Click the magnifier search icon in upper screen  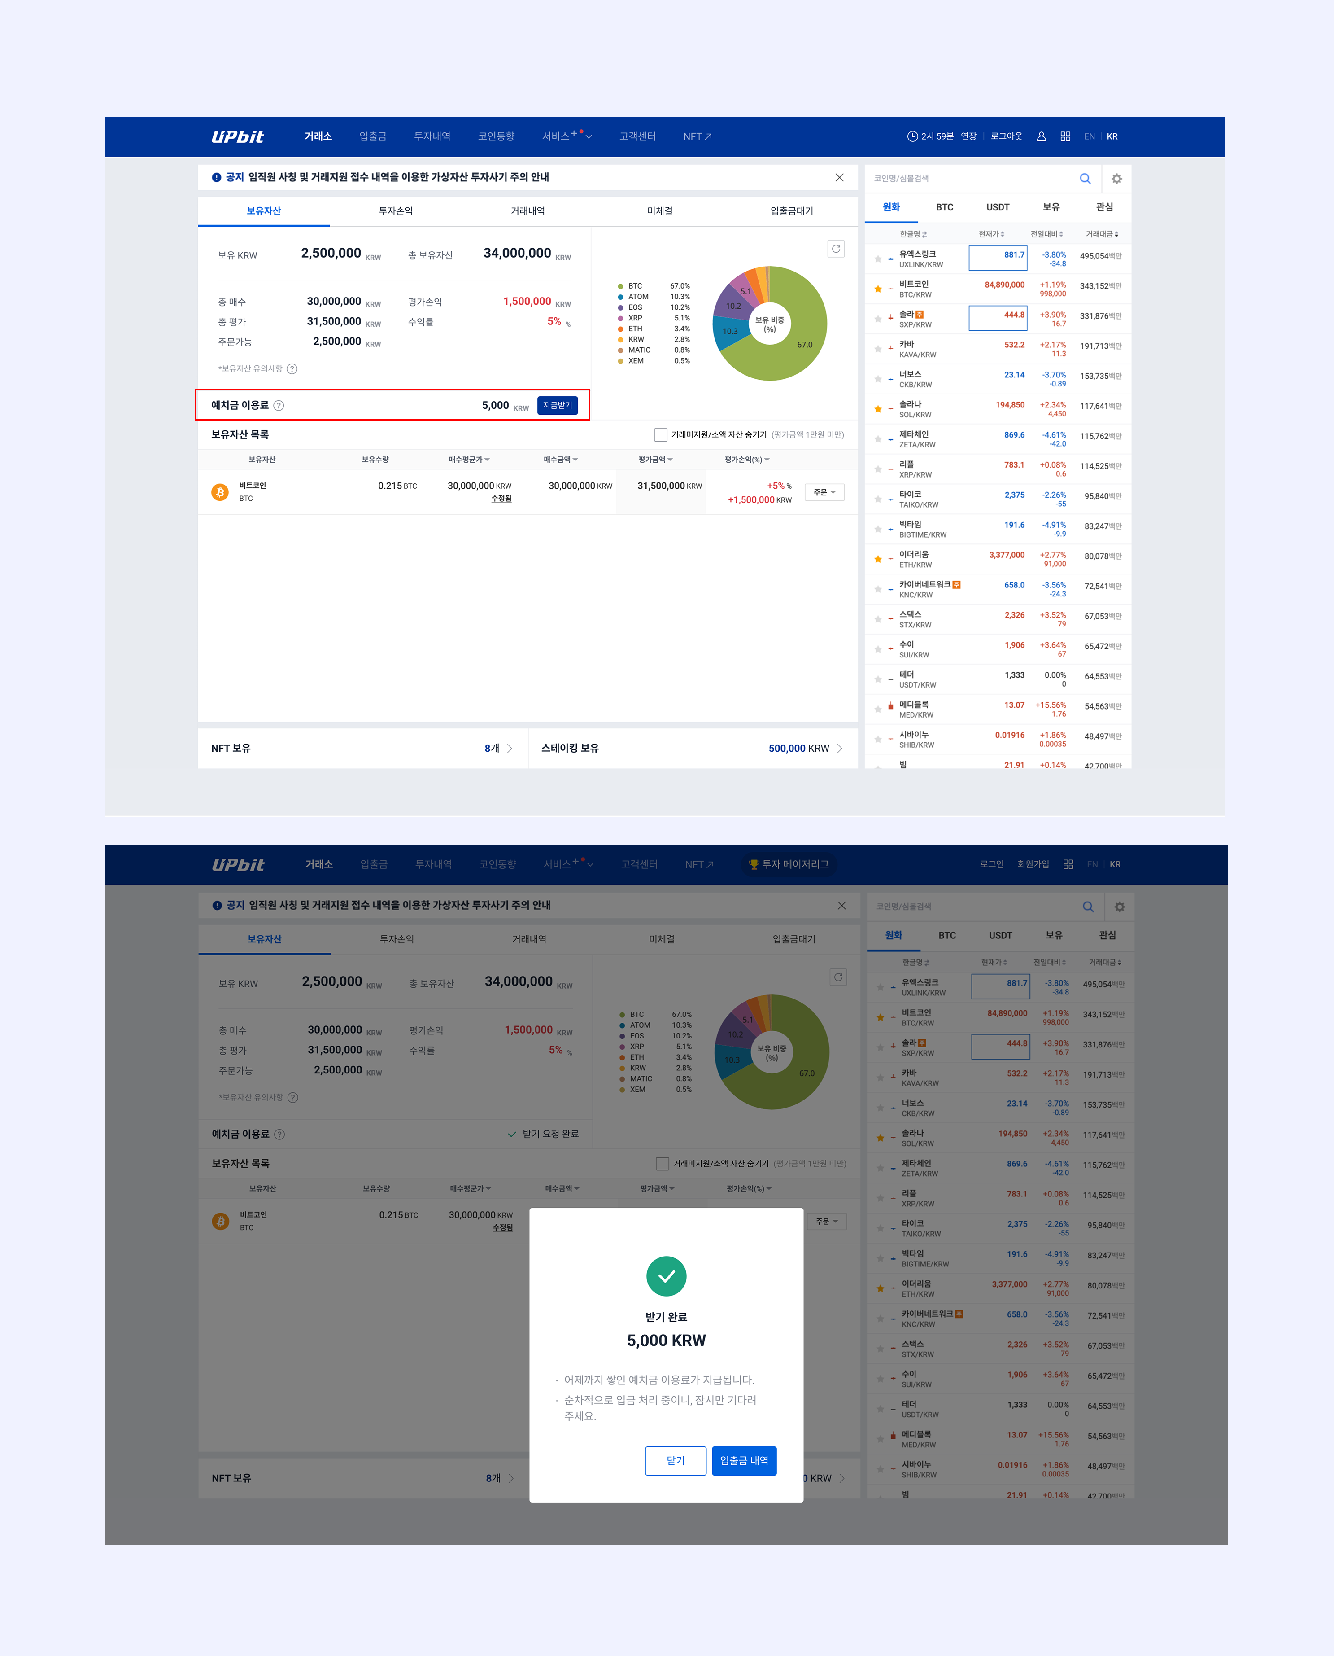[1085, 178]
